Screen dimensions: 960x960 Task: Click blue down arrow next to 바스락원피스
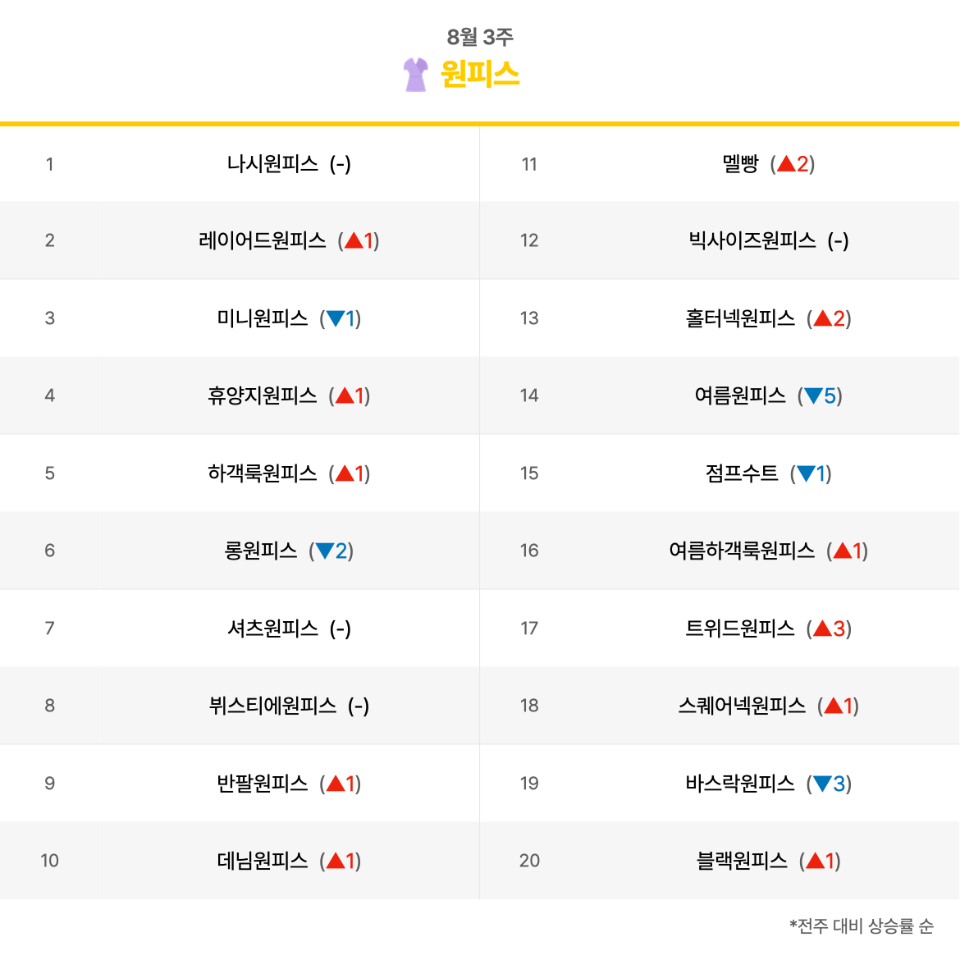(821, 784)
